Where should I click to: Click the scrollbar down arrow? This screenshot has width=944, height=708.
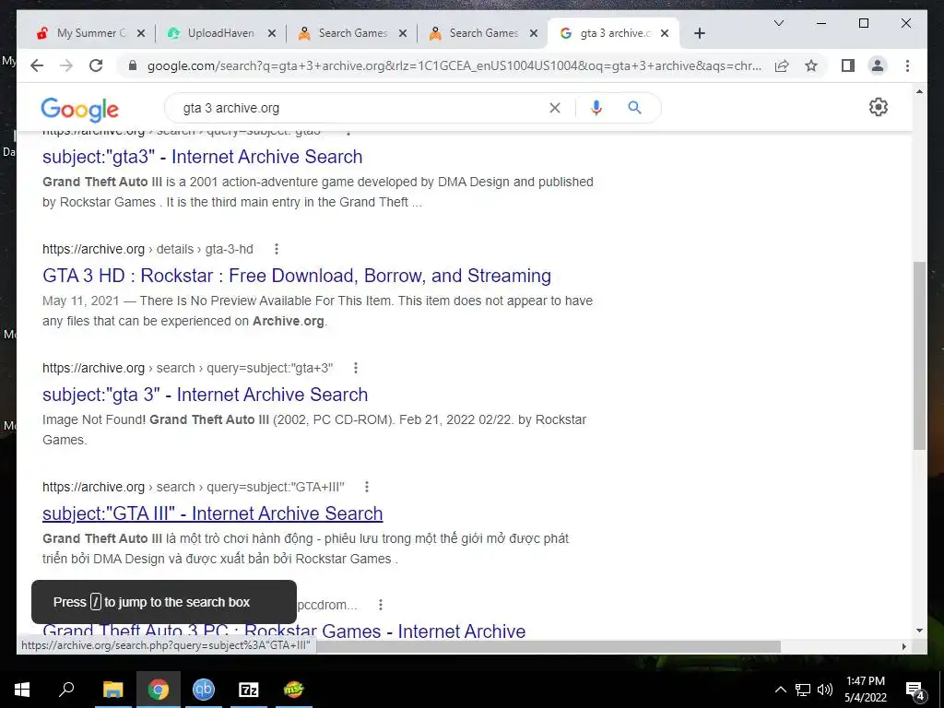pos(919,631)
